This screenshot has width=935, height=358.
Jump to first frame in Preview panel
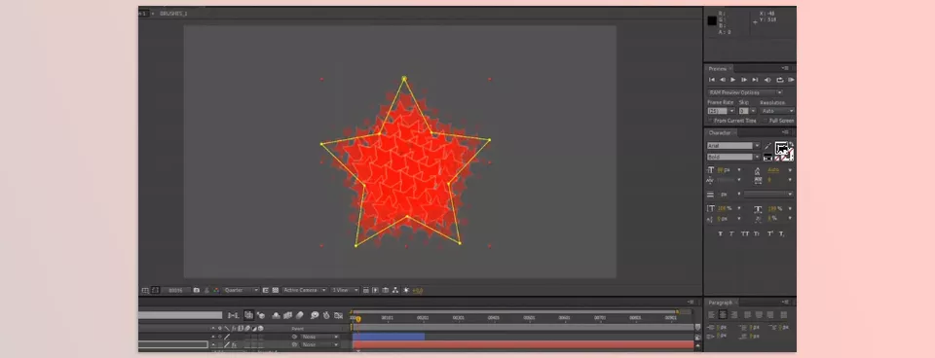click(712, 80)
